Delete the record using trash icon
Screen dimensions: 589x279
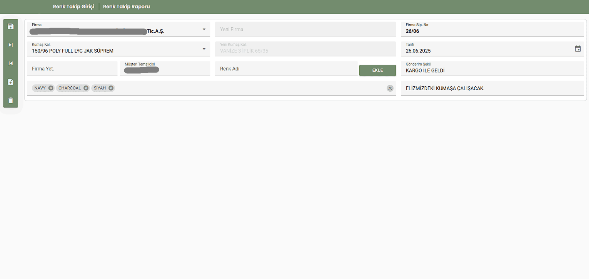pyautogui.click(x=10, y=100)
